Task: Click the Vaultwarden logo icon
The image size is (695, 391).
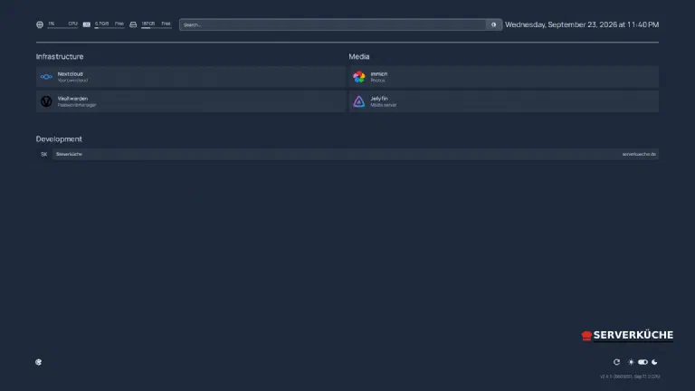Action: (46, 101)
